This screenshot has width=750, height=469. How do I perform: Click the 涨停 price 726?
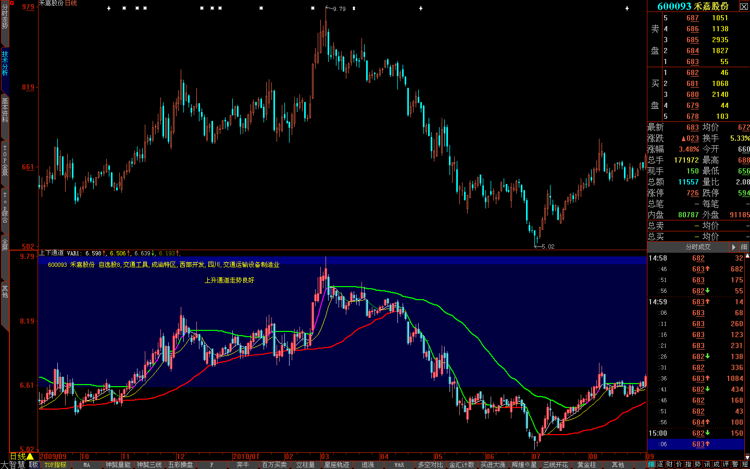coord(693,193)
